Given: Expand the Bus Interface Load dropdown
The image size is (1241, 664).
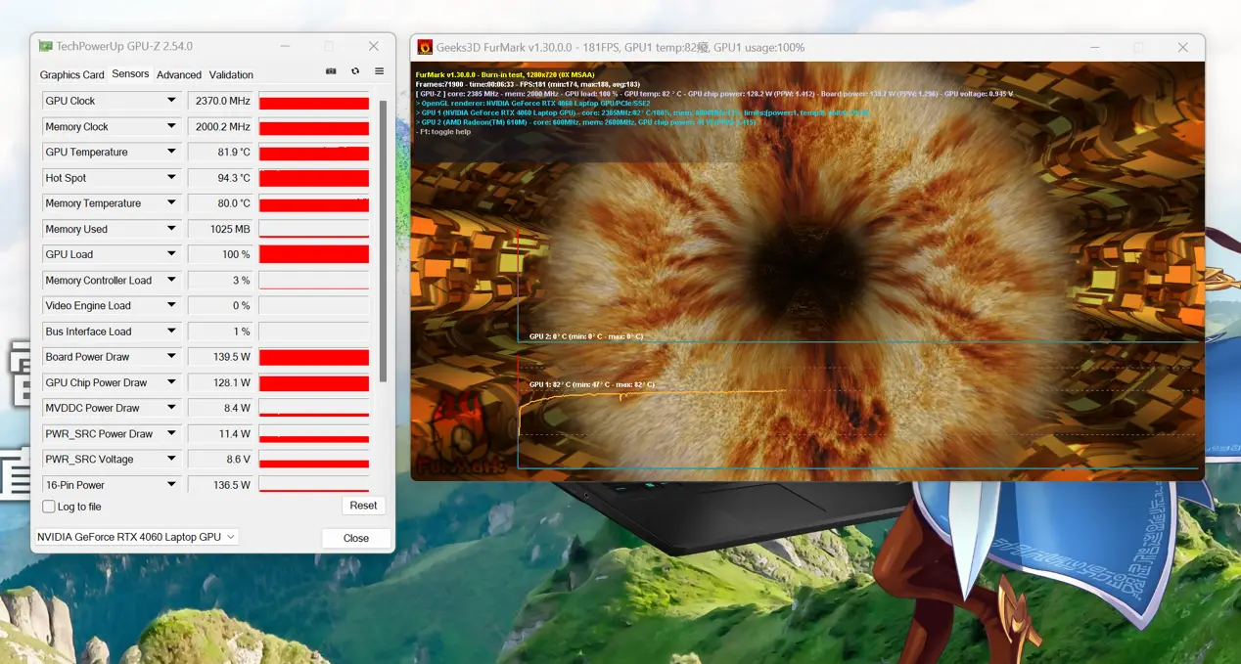Looking at the screenshot, I should tap(171, 332).
